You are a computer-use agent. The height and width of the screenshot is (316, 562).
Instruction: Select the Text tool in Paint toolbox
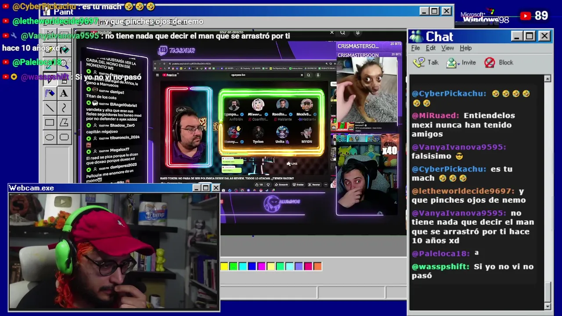64,93
